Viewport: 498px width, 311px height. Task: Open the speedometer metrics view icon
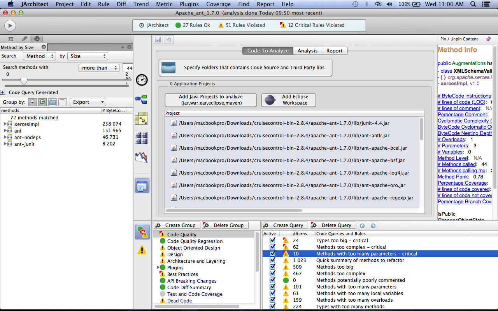point(142,80)
